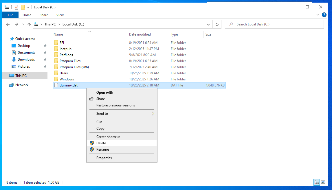Expand the ribbon with the chevron
The height and width of the screenshot is (190, 332).
318,15
